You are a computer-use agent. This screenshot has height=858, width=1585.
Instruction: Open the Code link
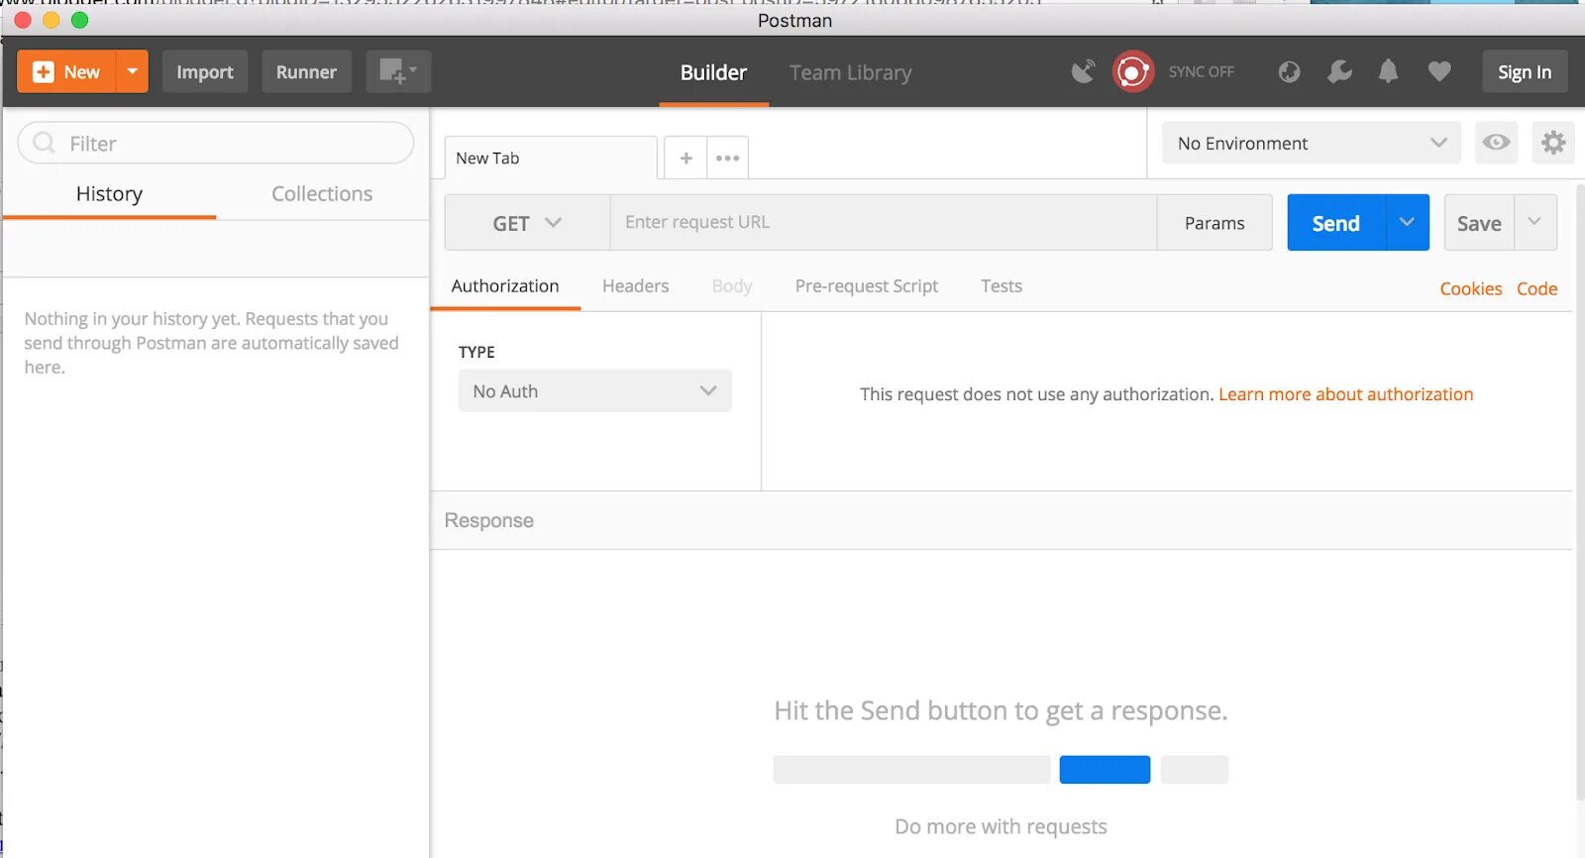(1536, 288)
